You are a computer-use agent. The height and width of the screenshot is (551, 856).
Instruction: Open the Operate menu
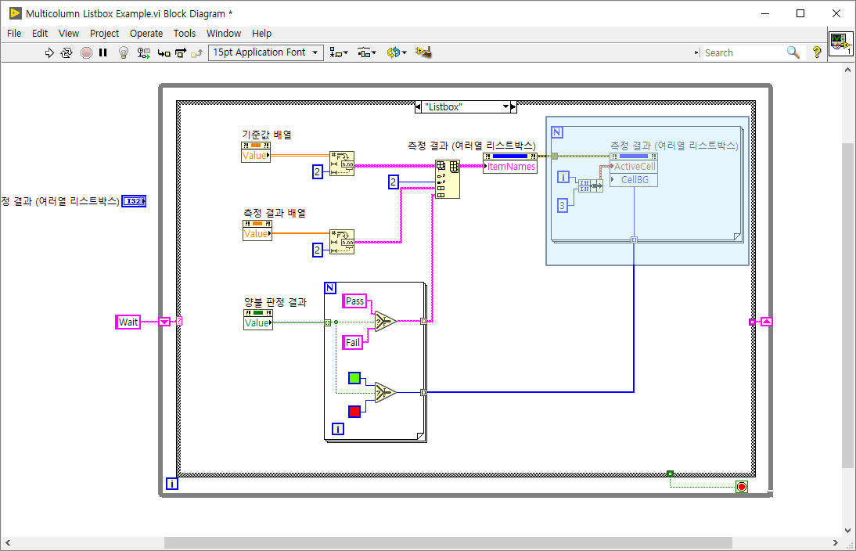[146, 34]
